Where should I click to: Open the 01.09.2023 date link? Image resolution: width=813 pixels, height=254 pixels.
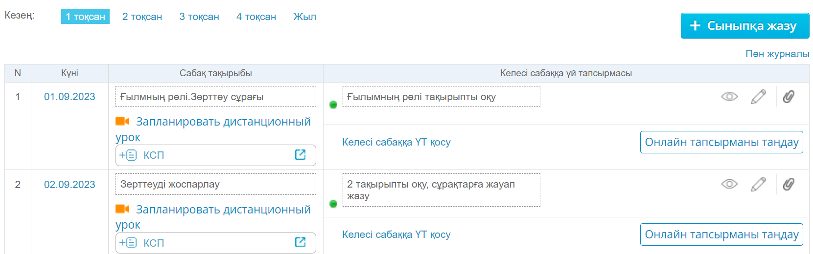click(x=70, y=97)
